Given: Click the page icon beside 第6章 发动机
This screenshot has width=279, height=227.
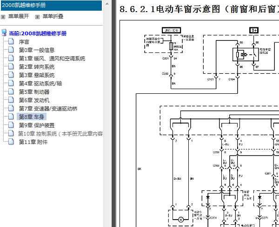Looking at the screenshot, I should (11, 100).
